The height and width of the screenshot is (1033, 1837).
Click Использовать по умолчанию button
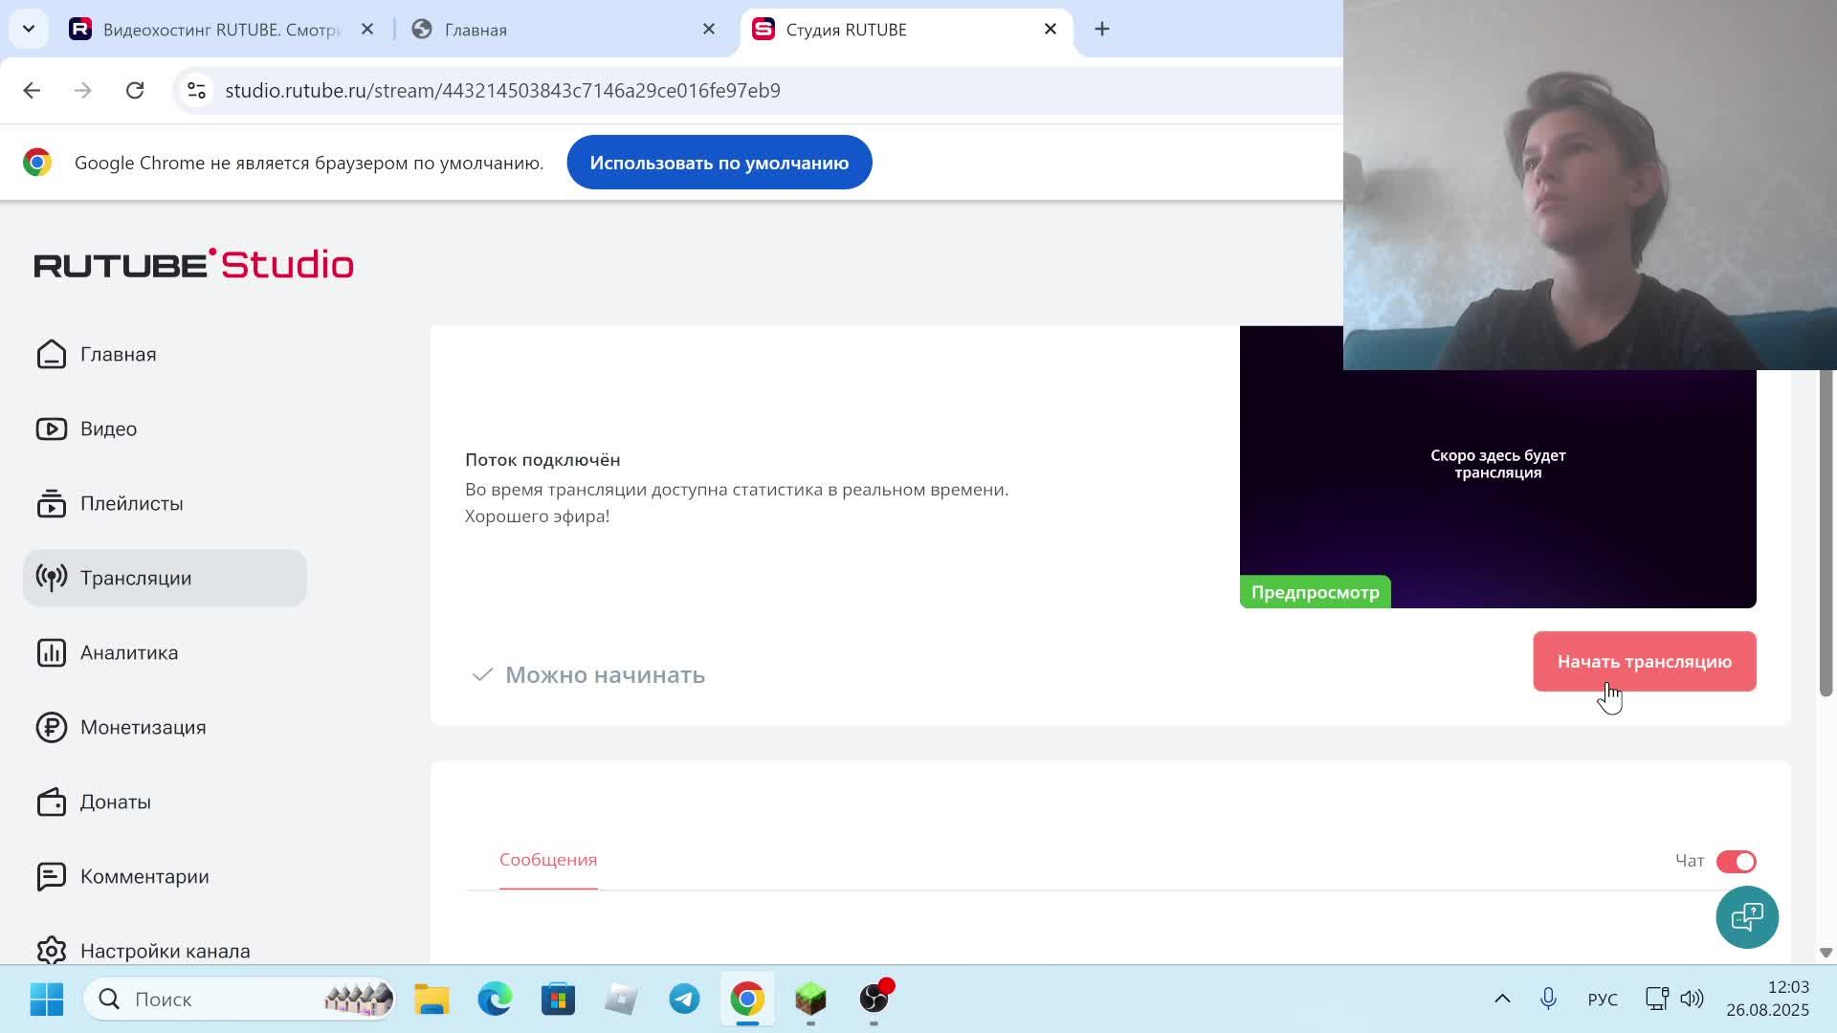coord(719,163)
